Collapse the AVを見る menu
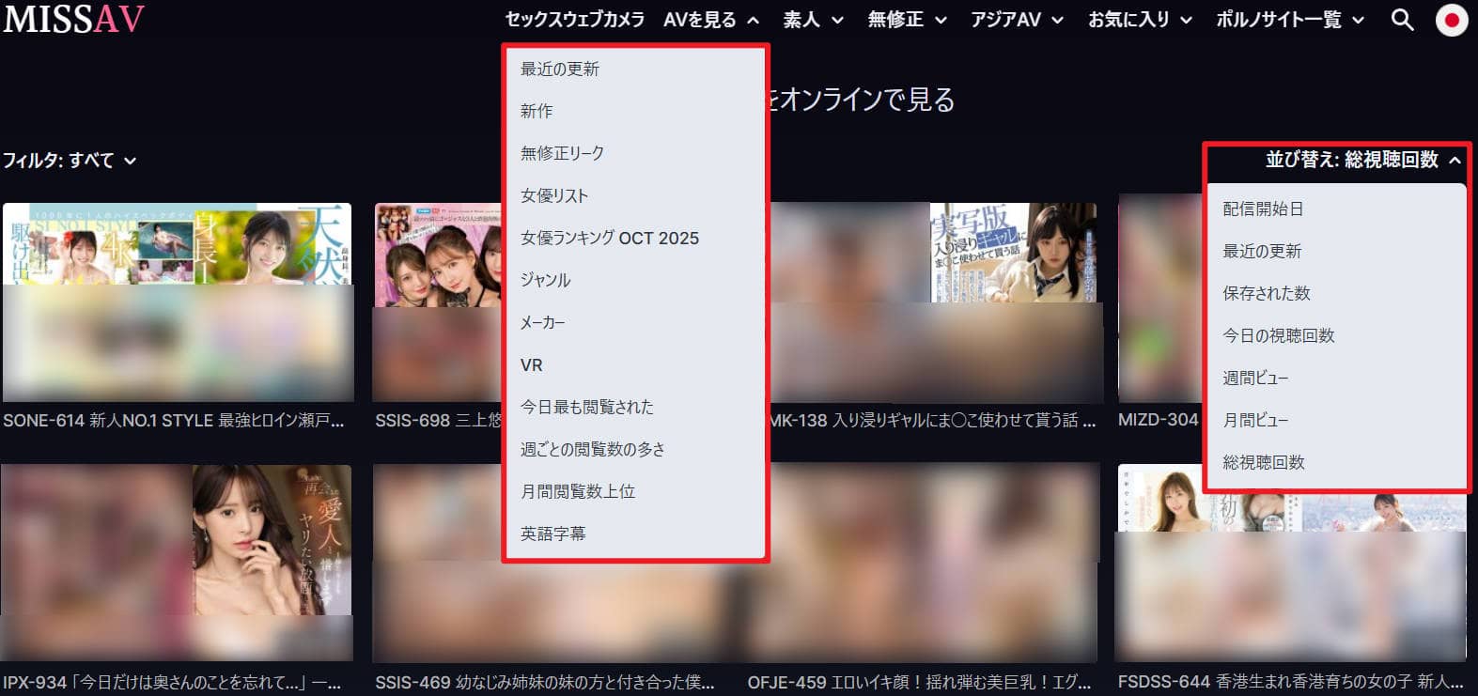1478x696 pixels. (710, 20)
